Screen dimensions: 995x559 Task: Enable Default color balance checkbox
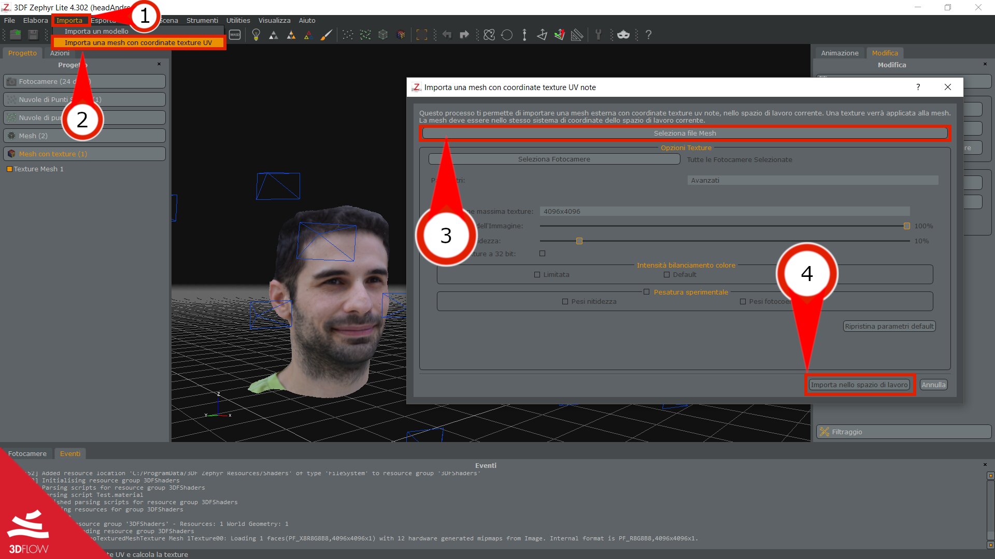click(x=666, y=275)
